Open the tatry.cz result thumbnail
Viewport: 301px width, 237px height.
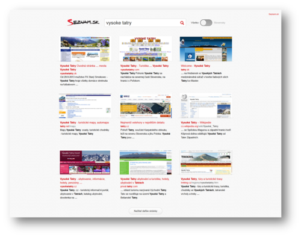146,106
